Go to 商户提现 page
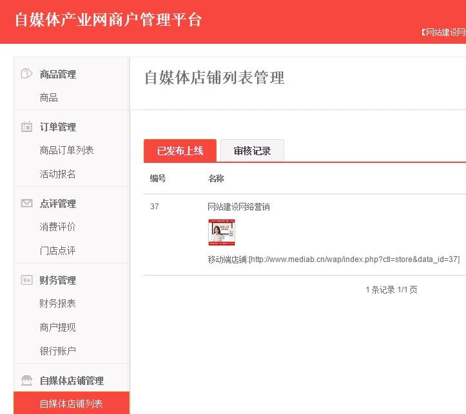The width and height of the screenshot is (466, 414). pyautogui.click(x=57, y=327)
